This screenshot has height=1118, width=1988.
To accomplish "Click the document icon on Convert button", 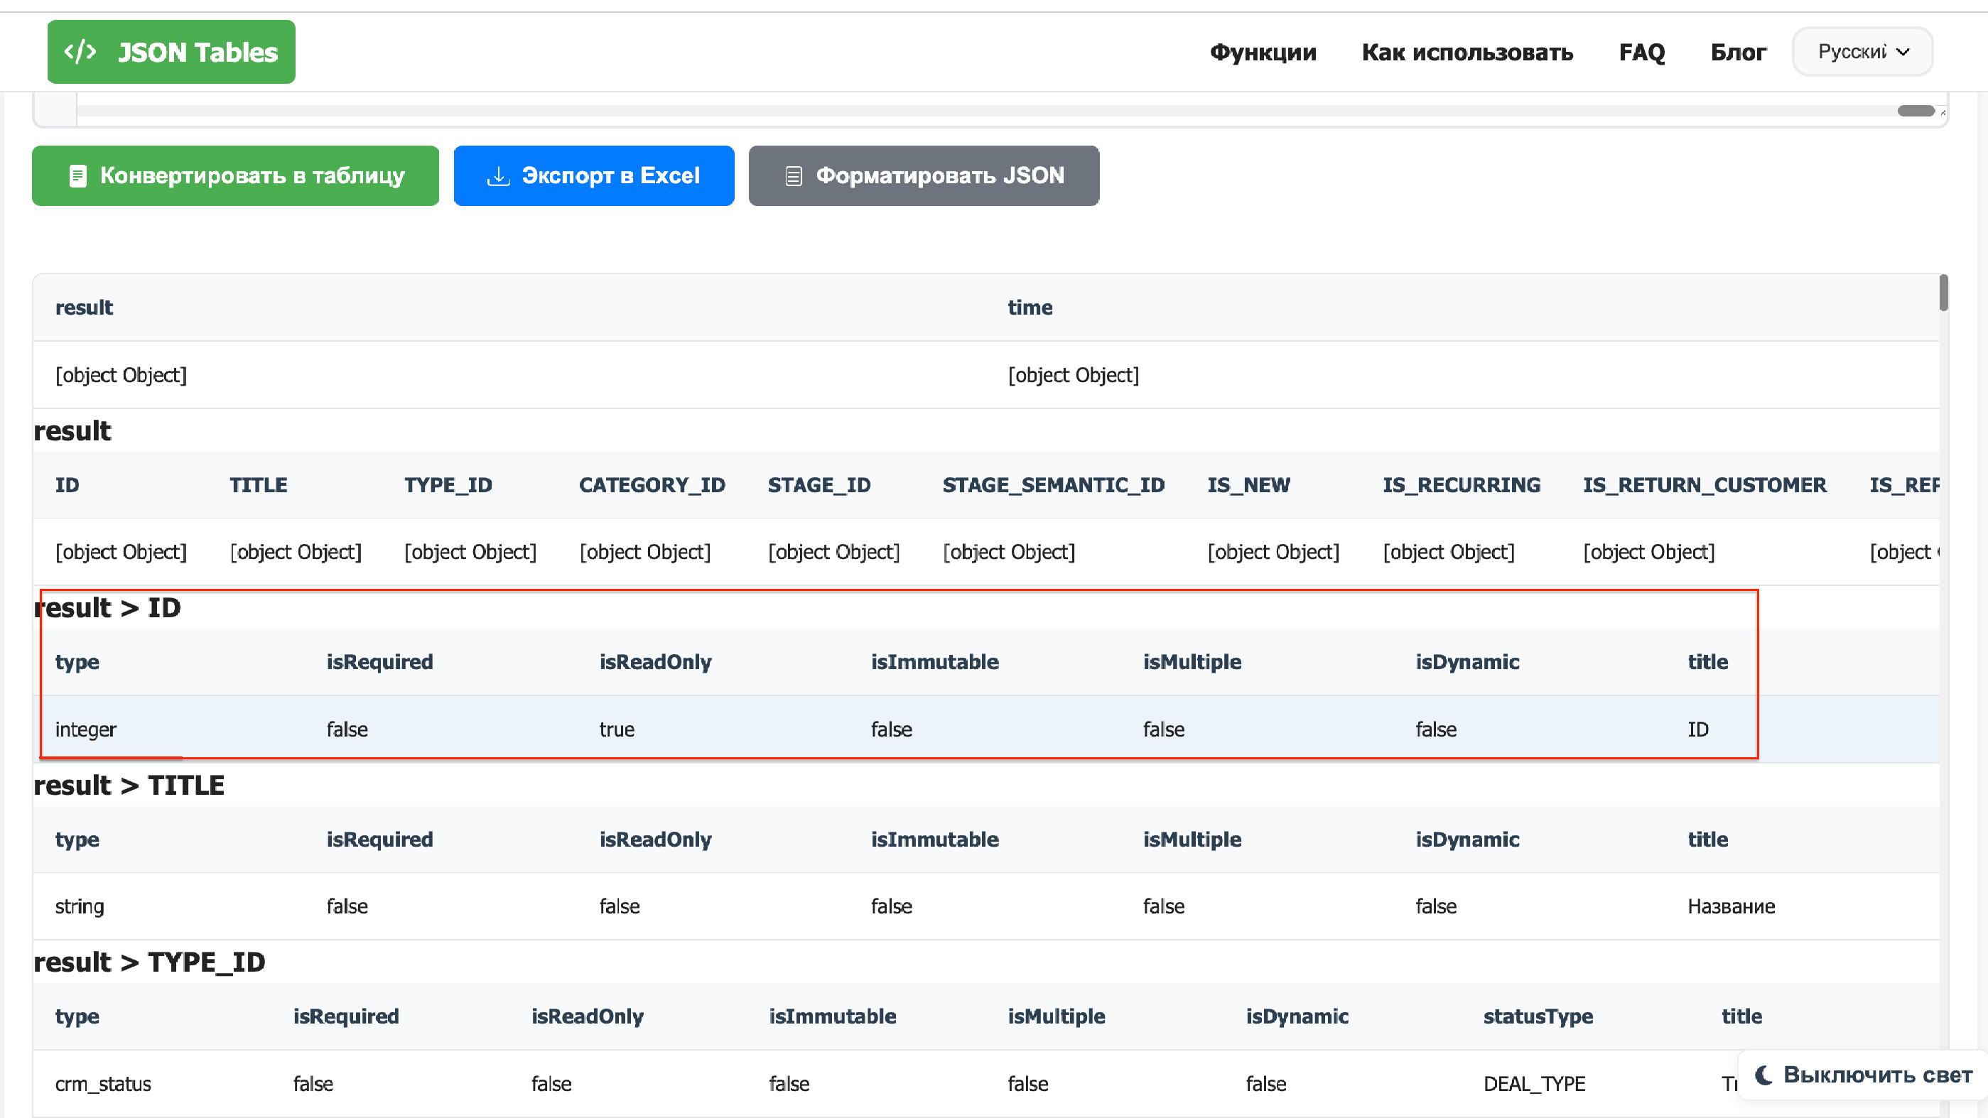I will coord(77,176).
